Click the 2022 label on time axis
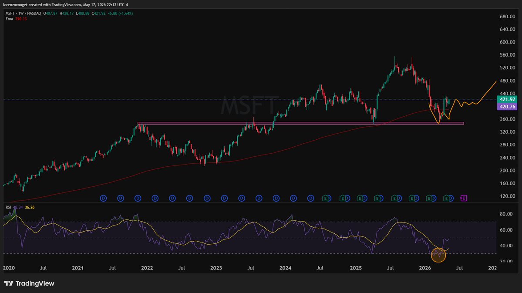 click(x=147, y=268)
